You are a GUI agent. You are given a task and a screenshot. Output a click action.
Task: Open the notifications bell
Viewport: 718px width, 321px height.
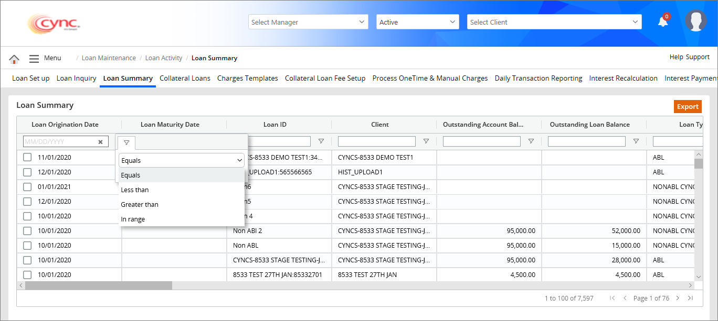click(663, 21)
